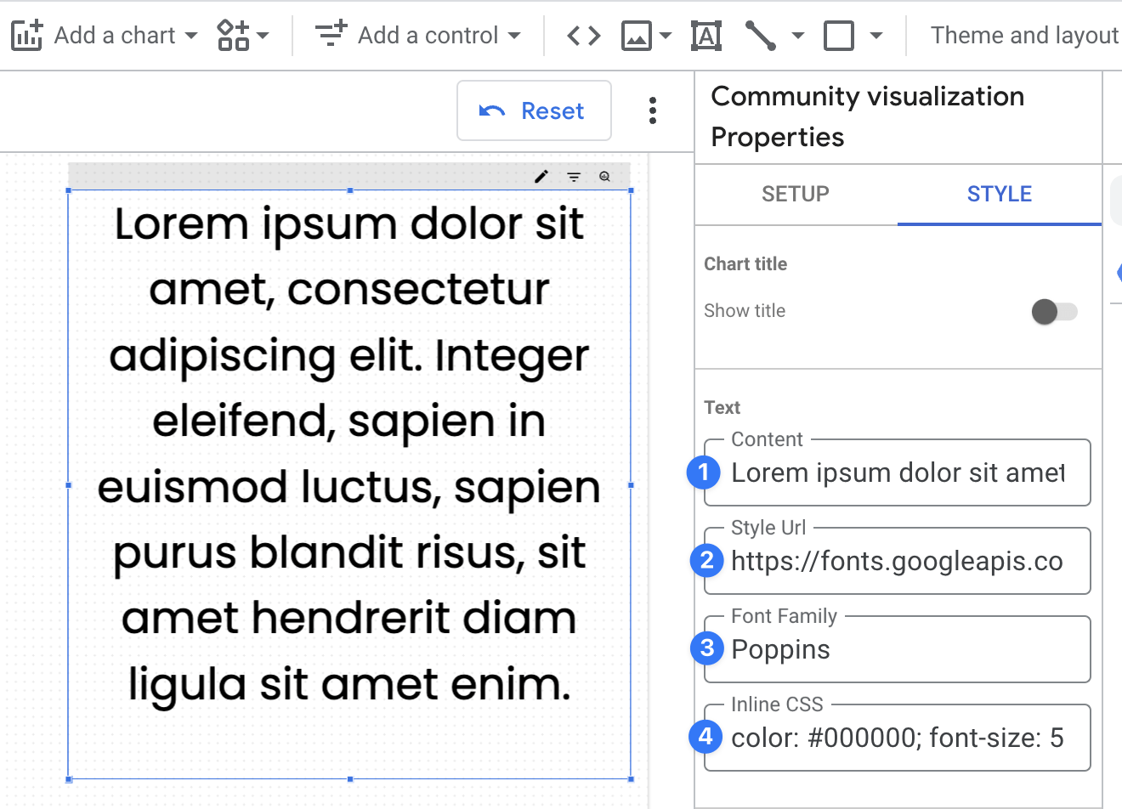Click the Inline CSS input field
The height and width of the screenshot is (809, 1122).
coord(897,738)
